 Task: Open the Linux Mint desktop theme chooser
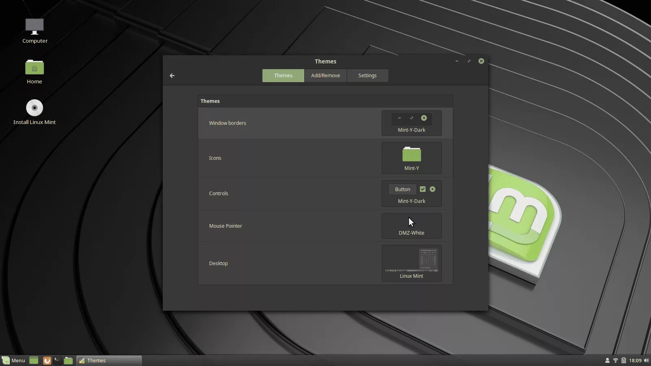pos(412,263)
